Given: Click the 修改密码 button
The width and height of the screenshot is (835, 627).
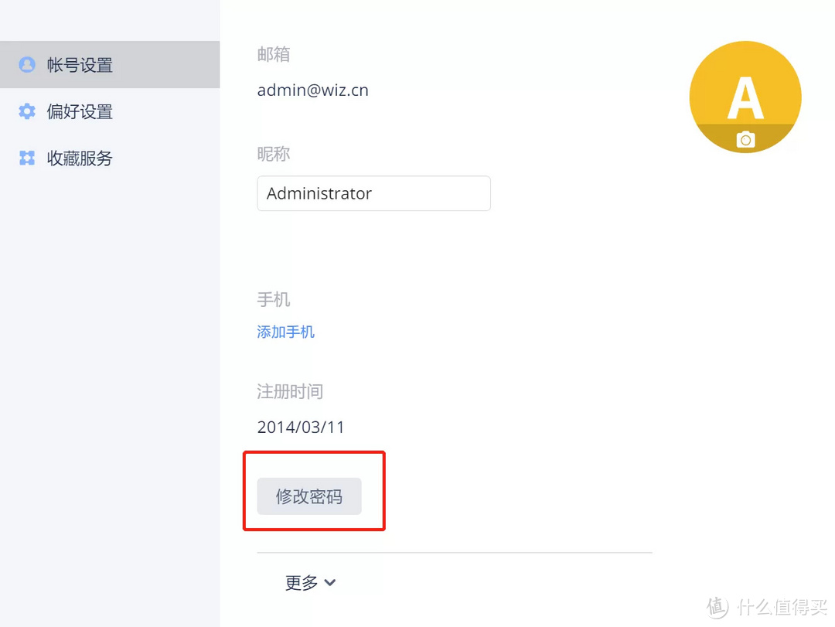Looking at the screenshot, I should tap(309, 496).
